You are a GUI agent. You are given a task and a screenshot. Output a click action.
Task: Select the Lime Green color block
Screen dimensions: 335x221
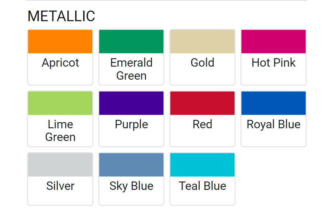60,103
